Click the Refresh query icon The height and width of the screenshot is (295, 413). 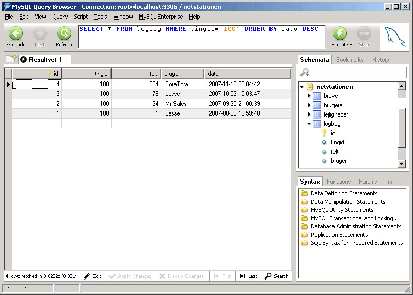click(64, 34)
